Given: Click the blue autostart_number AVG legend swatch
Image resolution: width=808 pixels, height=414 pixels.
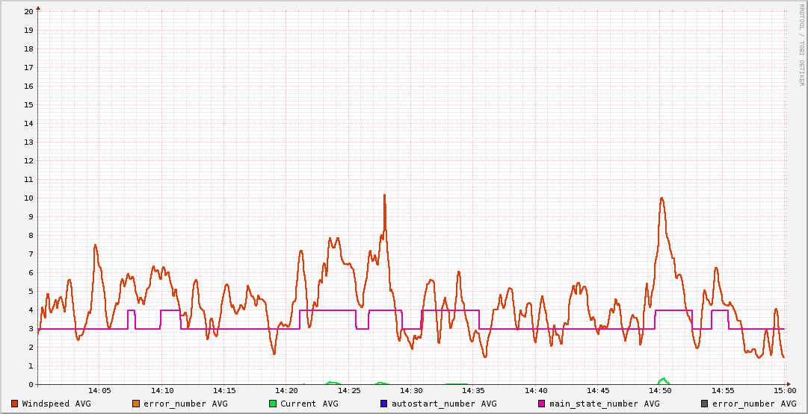Looking at the screenshot, I should click(384, 404).
